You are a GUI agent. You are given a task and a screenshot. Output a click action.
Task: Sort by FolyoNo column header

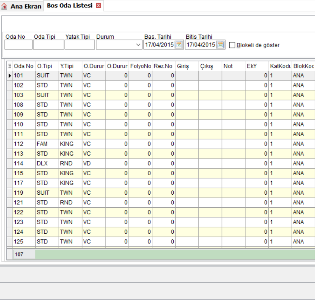140,66
